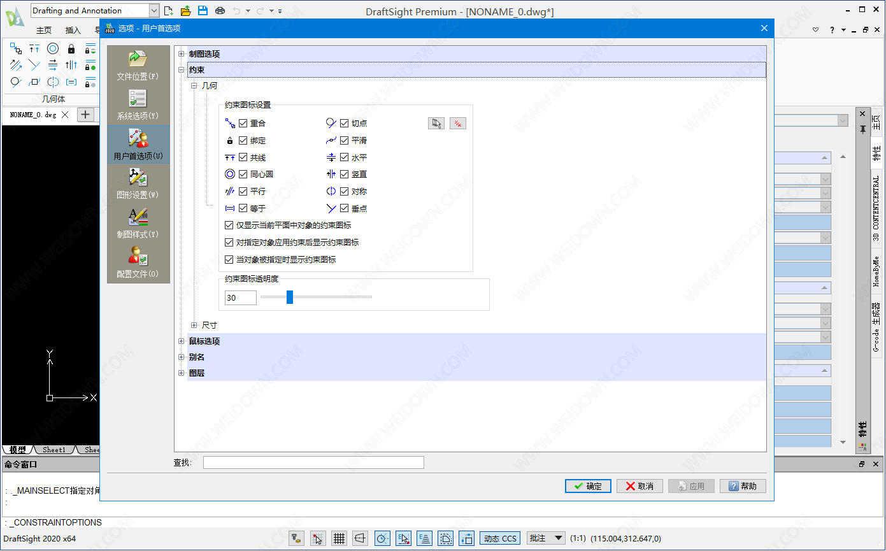Switch to the 插入 ribbon tab
This screenshot has width=886, height=551.
[73, 30]
